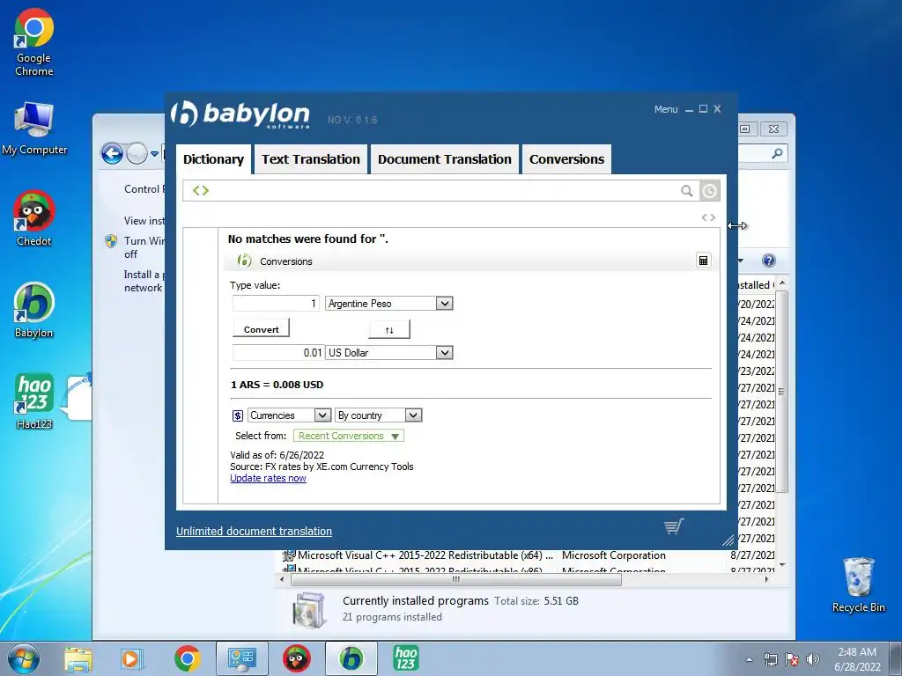Switch to the Text Translation tab

tap(311, 159)
